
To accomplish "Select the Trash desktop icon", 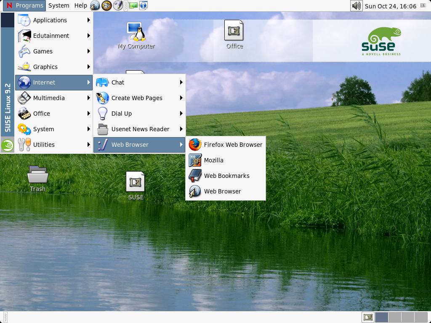I will click(37, 178).
